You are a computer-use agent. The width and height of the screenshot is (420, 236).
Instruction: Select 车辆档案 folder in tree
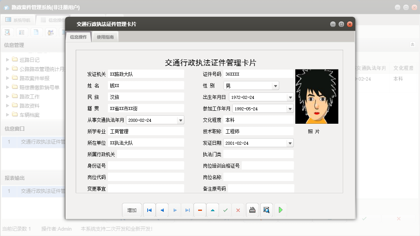click(26, 115)
